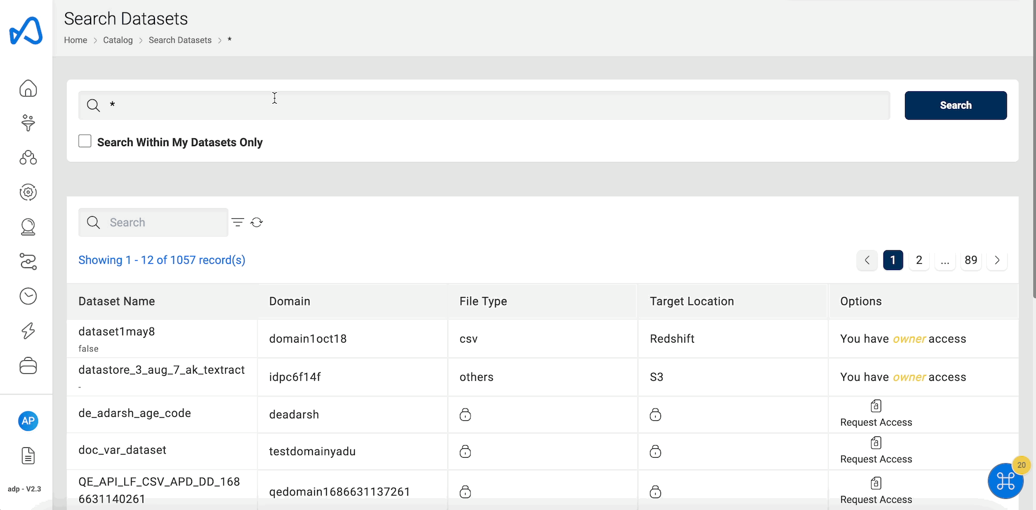Expand pagination ellipsis
Viewport: 1036px width, 510px height.
pyautogui.click(x=945, y=260)
